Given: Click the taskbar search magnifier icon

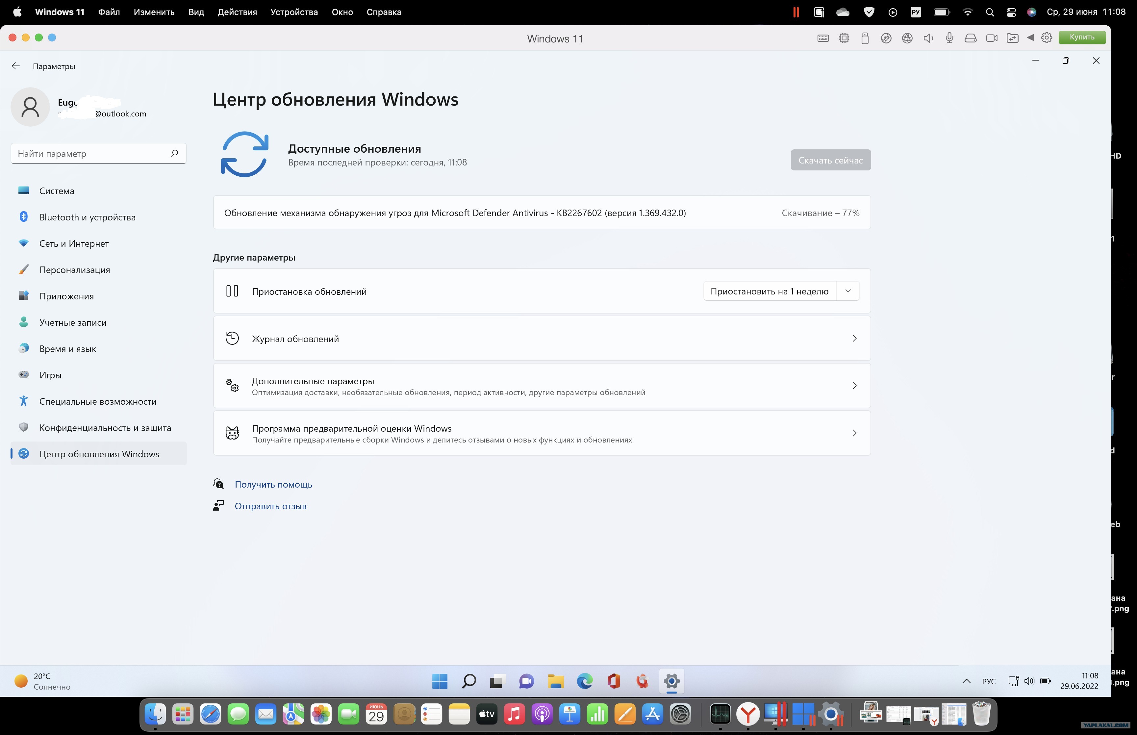Looking at the screenshot, I should click(468, 681).
